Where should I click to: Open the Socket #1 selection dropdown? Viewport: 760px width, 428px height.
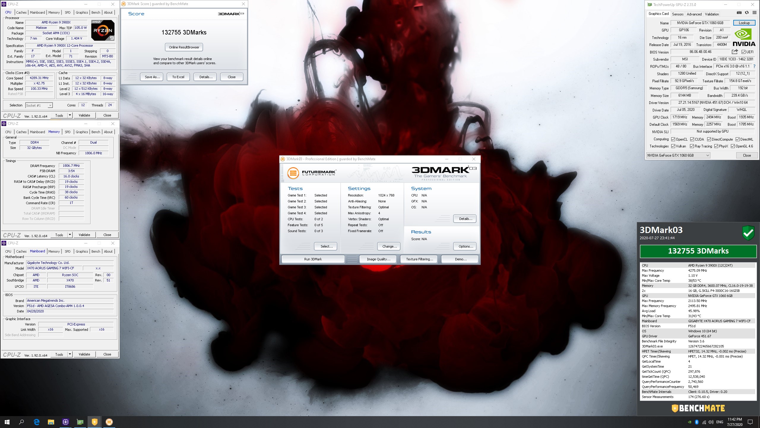(39, 105)
